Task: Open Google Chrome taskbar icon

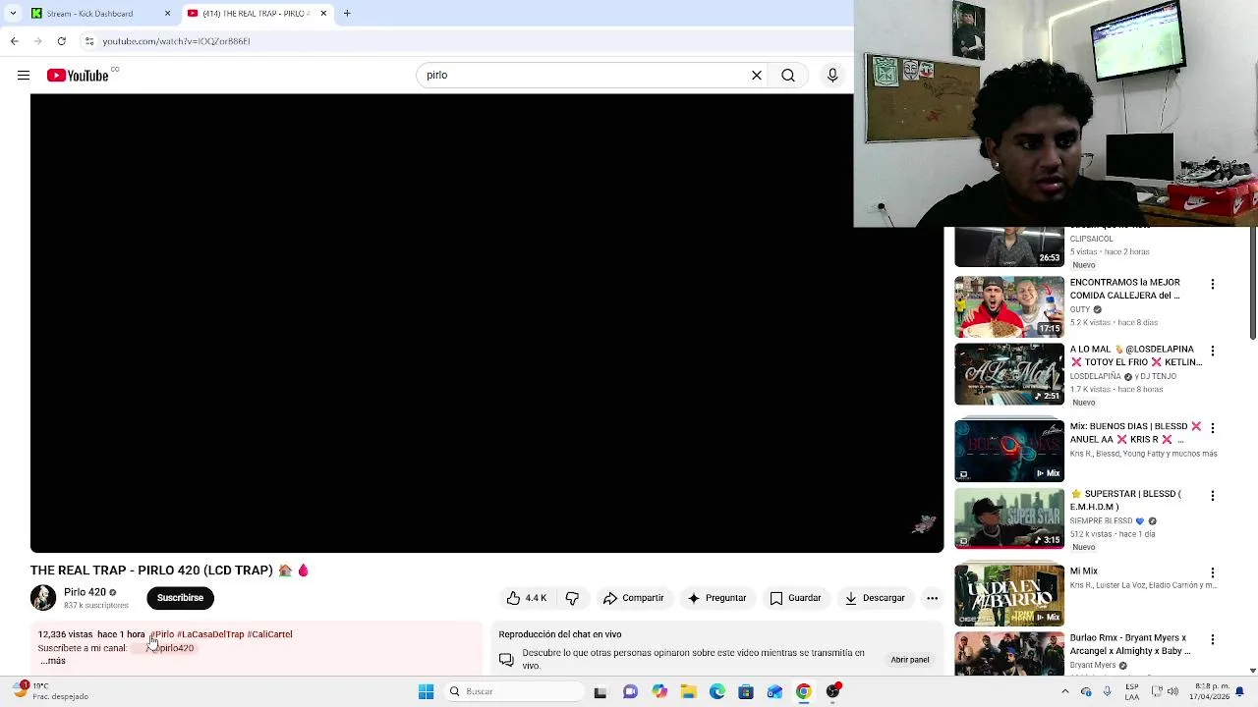Action: pos(803,691)
